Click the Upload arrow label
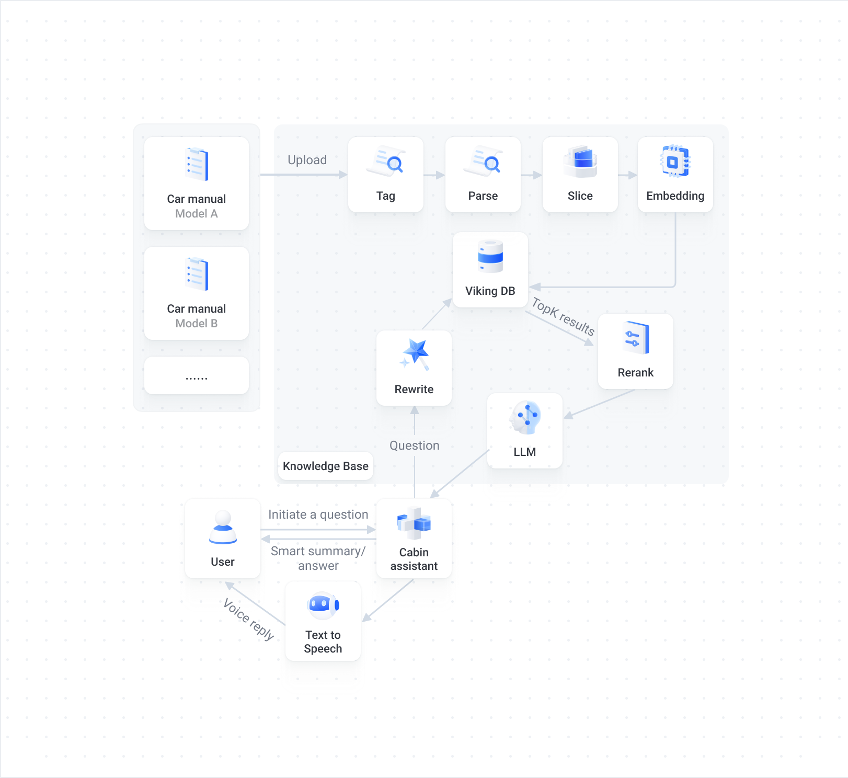The height and width of the screenshot is (778, 848). coord(307,159)
